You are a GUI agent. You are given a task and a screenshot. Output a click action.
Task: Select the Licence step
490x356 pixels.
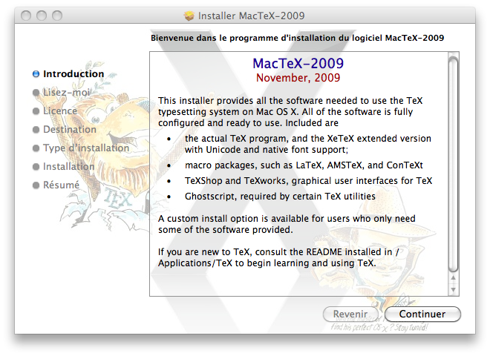point(60,111)
